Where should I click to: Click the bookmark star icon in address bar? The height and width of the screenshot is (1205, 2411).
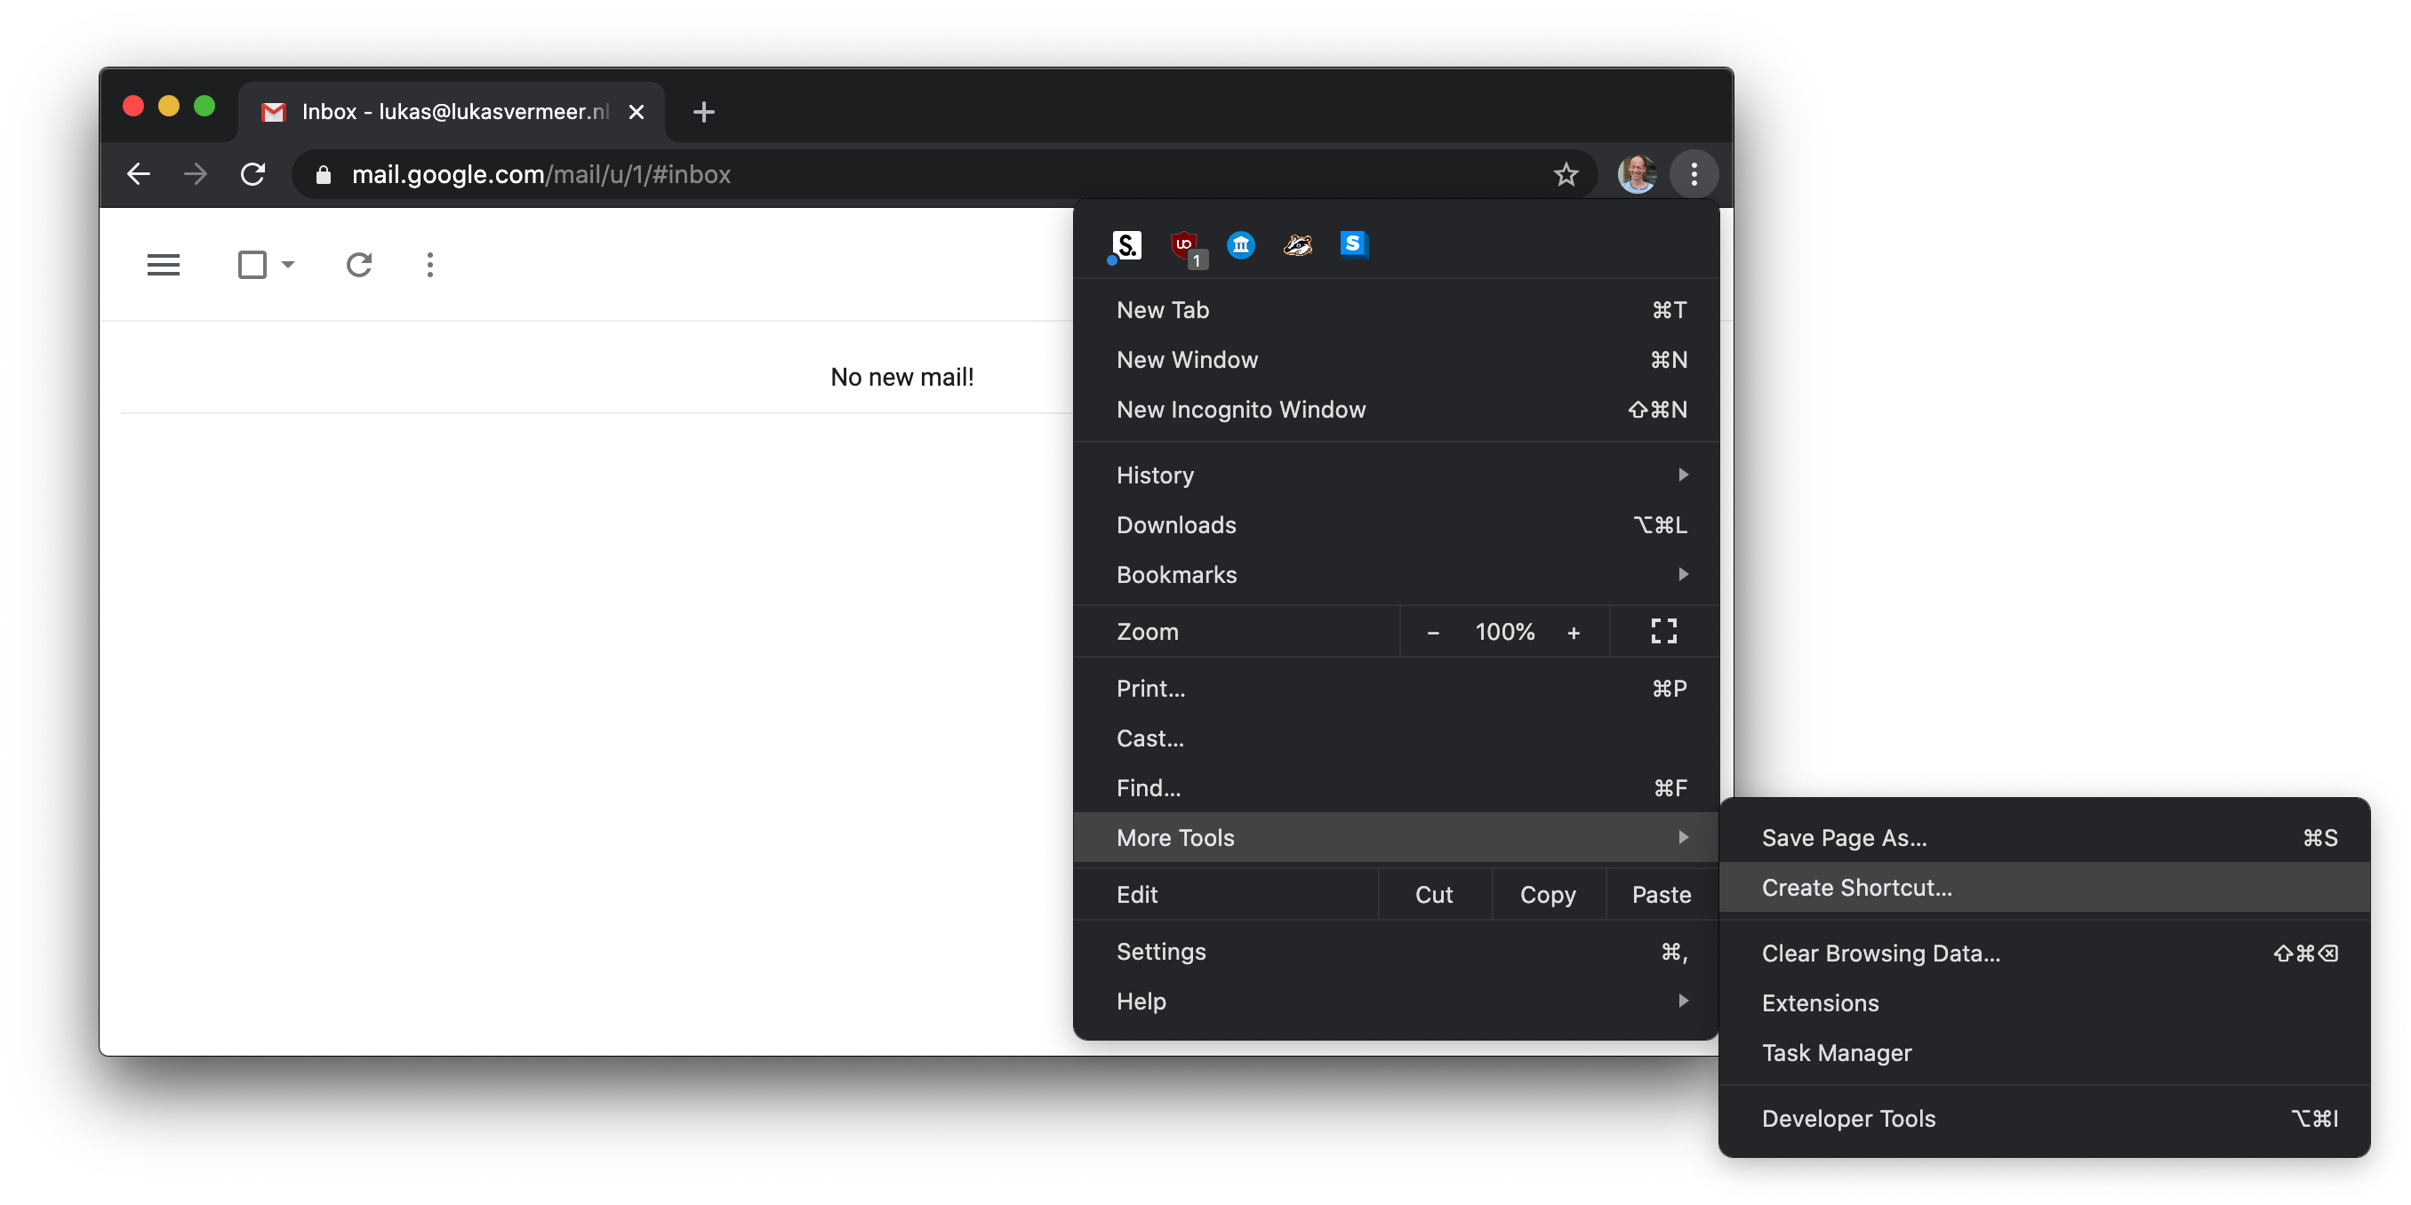point(1566,173)
